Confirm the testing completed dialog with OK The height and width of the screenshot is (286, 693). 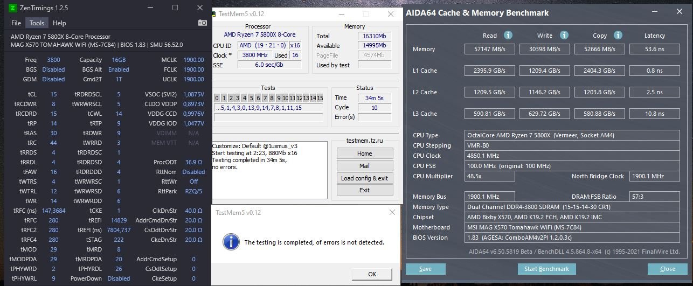pyautogui.click(x=372, y=274)
